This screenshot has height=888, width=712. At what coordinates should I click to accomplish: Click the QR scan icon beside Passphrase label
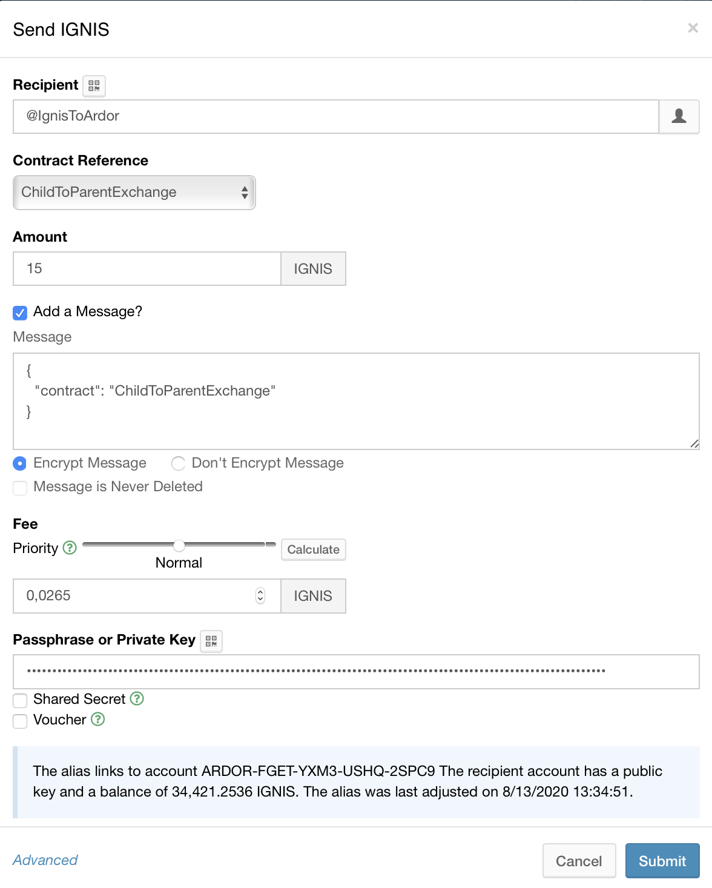tap(211, 641)
